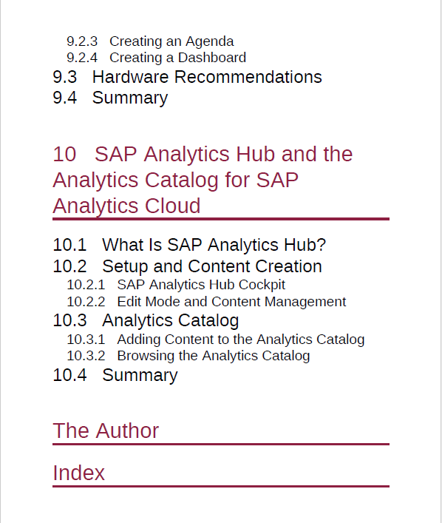This screenshot has width=442, height=523.
Task: Click the section number 10.3
Action: (x=69, y=320)
